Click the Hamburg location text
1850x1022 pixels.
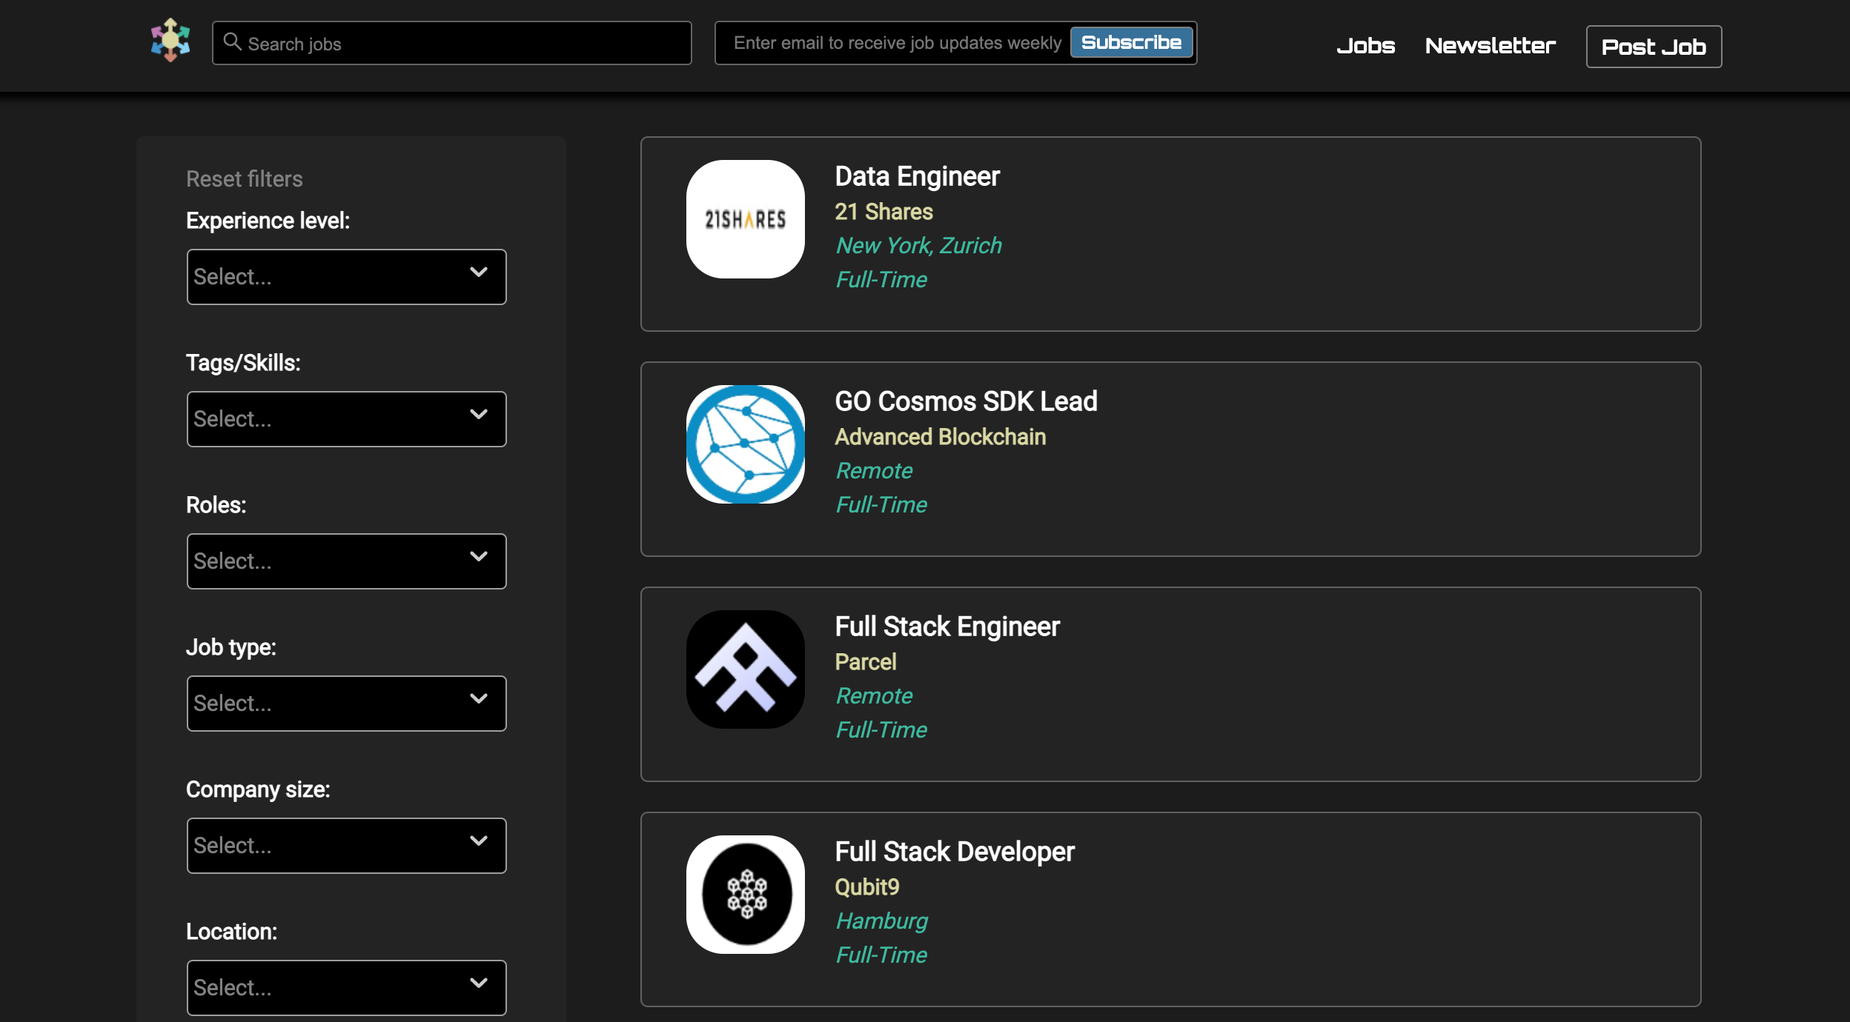click(x=882, y=921)
